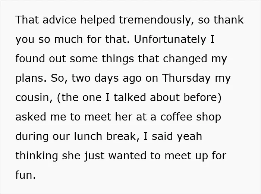The width and height of the screenshot is (261, 194).
Task: Click the parenthetical "(the one I talked about before)"
Action: pyautogui.click(x=139, y=97)
